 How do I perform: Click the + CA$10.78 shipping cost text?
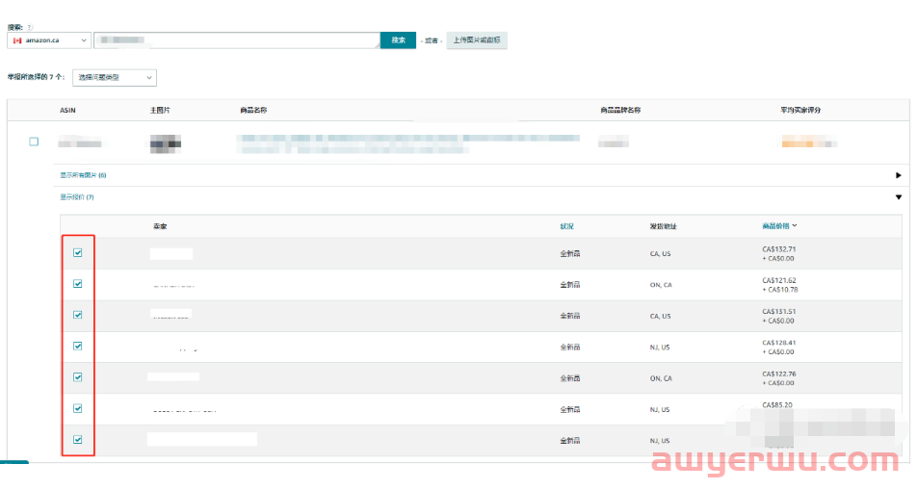[780, 290]
